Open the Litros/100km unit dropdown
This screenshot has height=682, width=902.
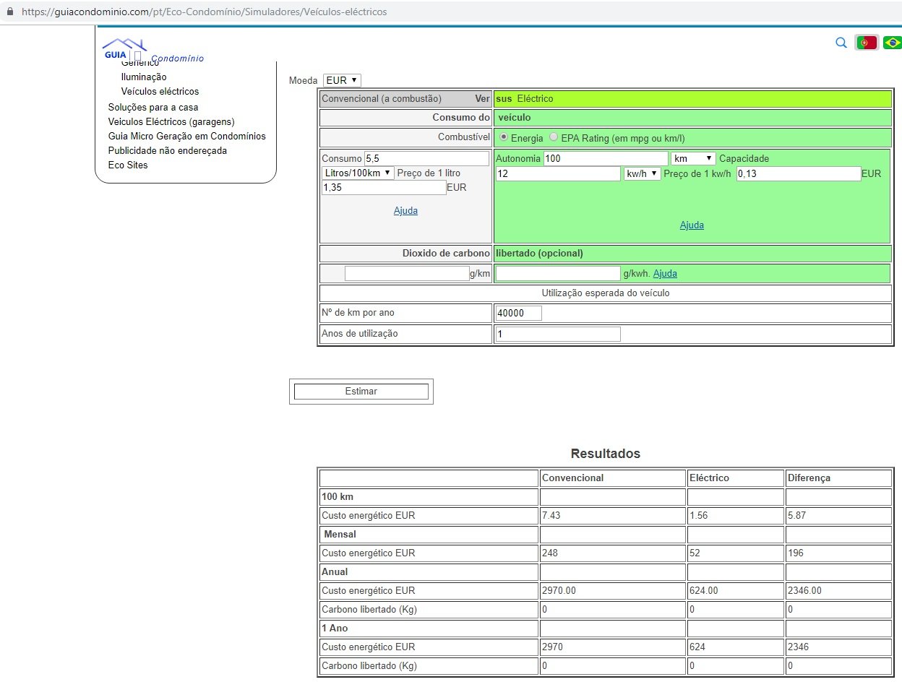[358, 173]
